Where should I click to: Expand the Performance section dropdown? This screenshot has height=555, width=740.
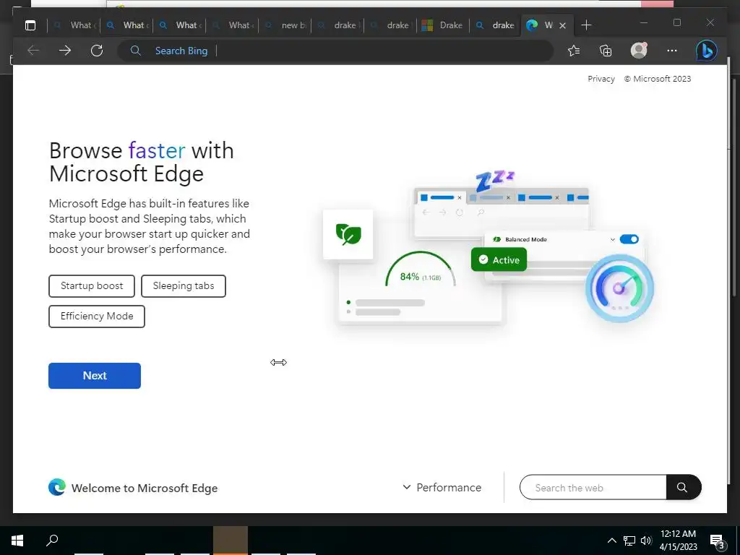pyautogui.click(x=442, y=487)
